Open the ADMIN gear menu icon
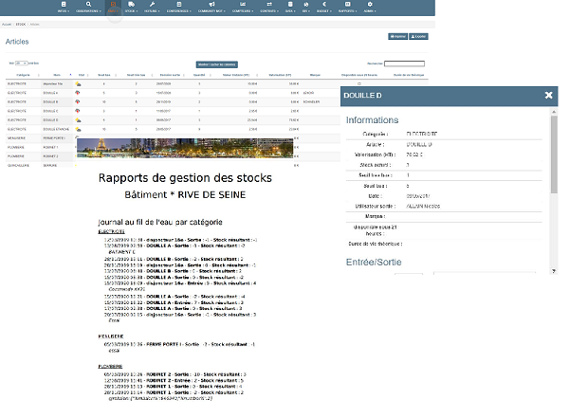 [x=370, y=5]
